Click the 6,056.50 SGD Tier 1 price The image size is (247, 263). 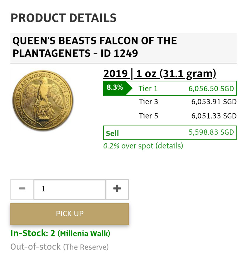coord(211,89)
